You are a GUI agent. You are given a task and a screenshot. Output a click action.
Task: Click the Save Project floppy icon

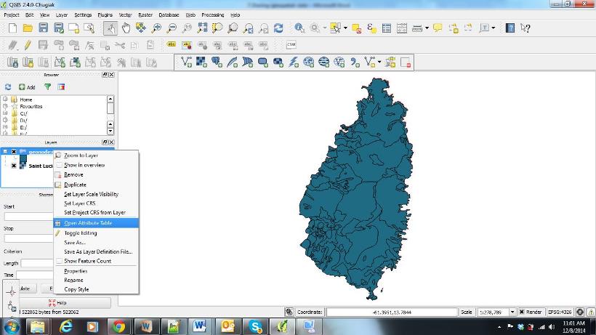tap(43, 28)
